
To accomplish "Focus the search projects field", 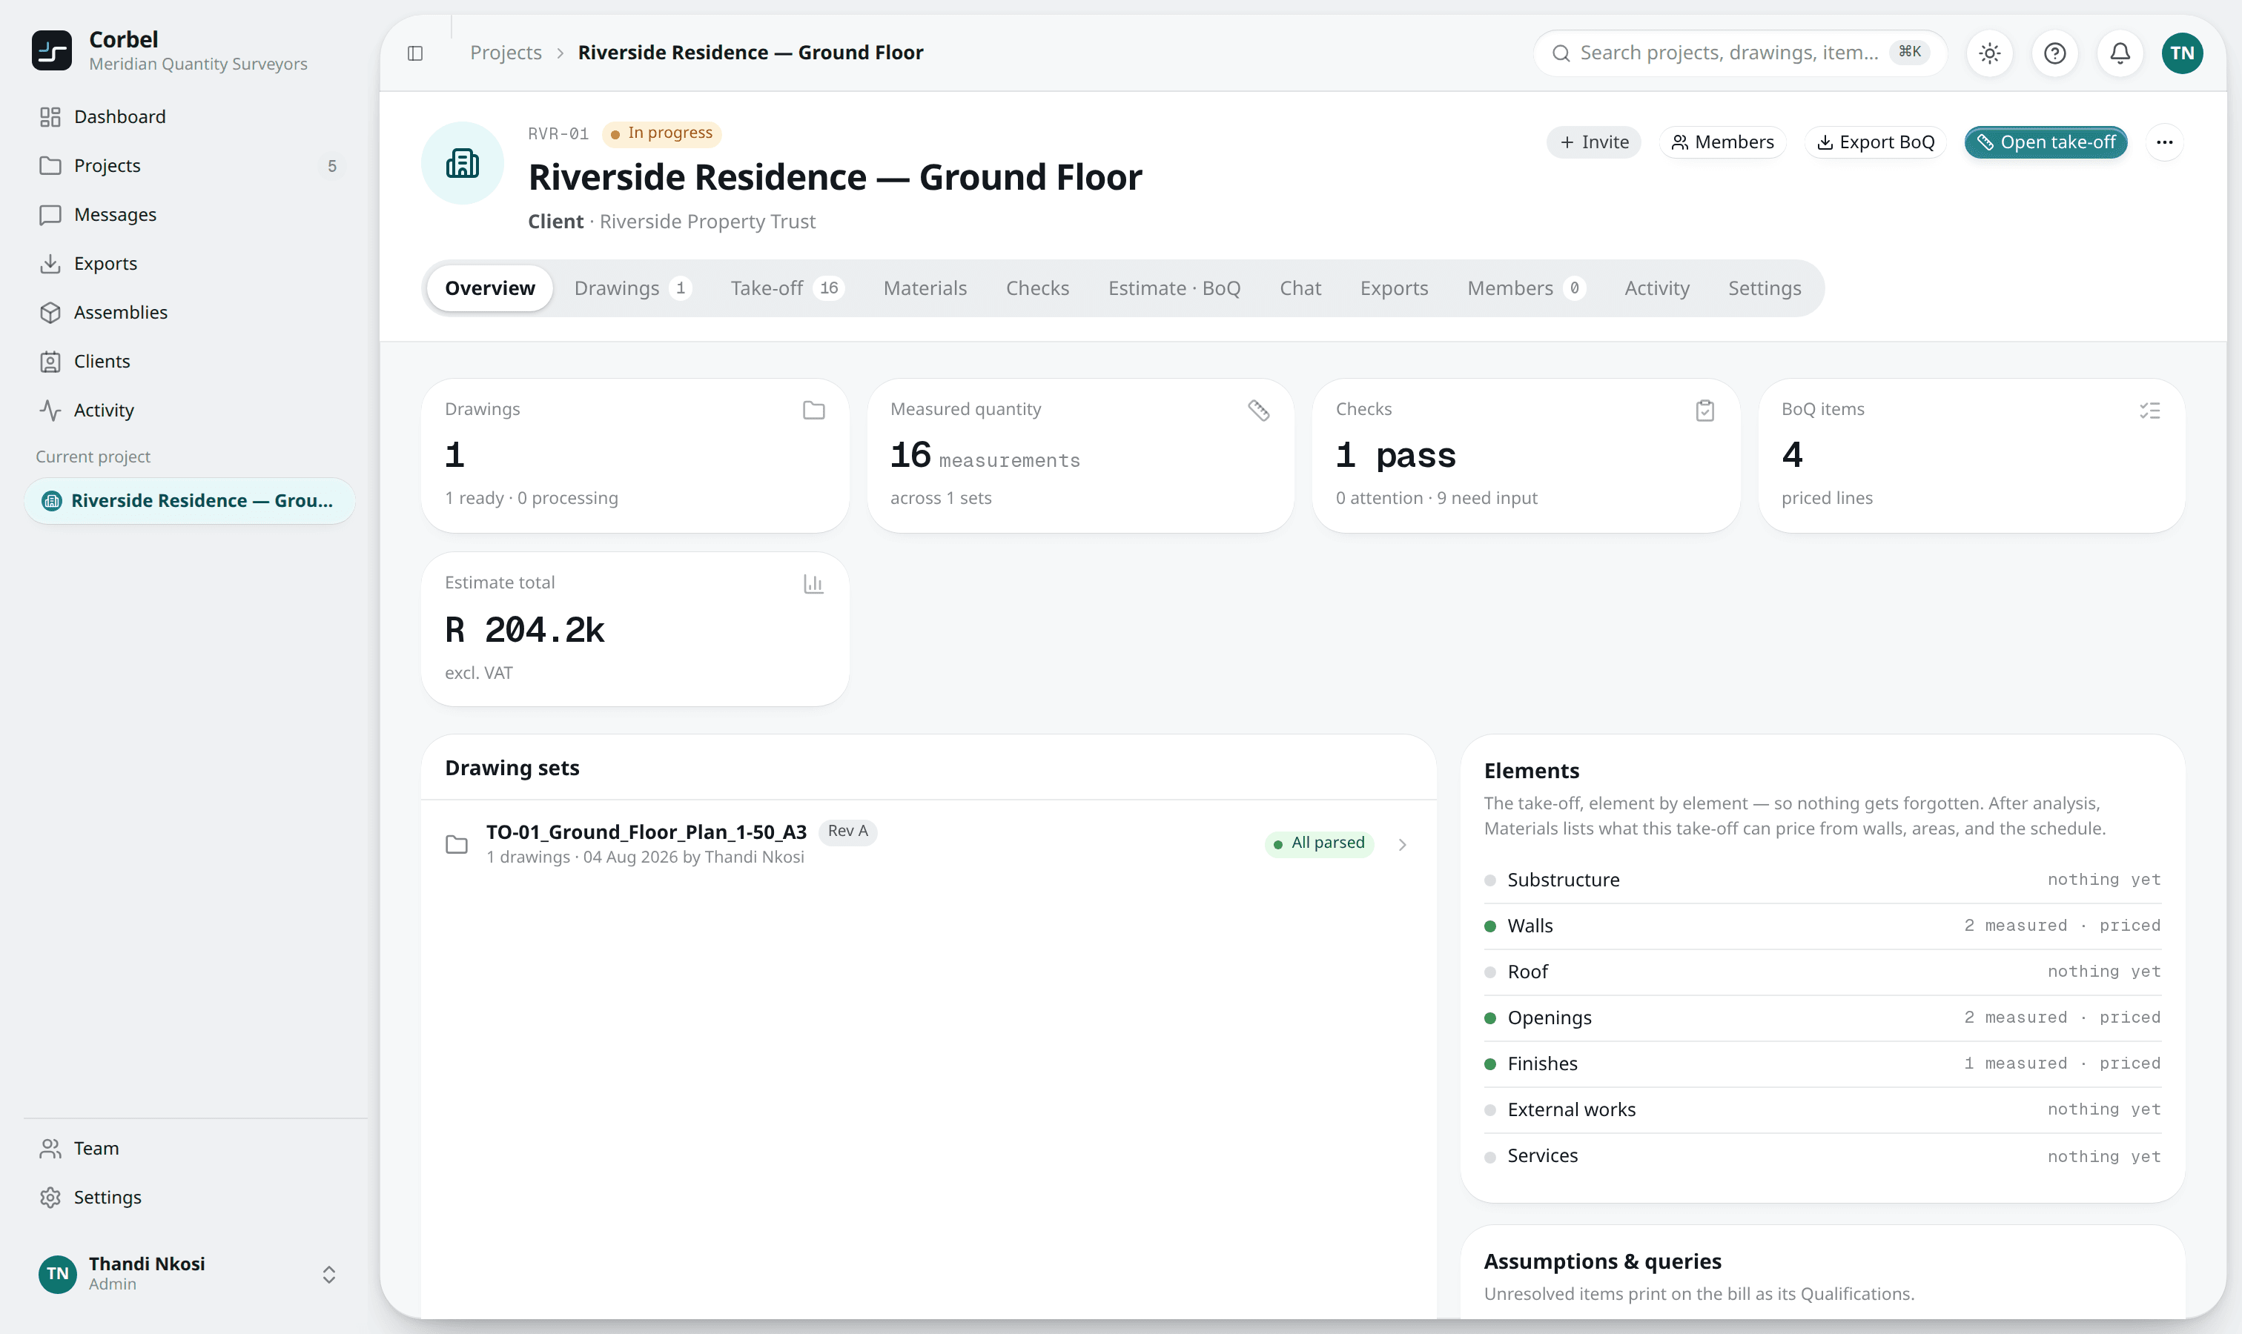I will click(x=1739, y=53).
